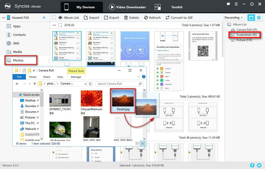Open Manage tab under Picture Tools
Image resolution: width=265 pixels, height=169 pixels.
(x=76, y=77)
